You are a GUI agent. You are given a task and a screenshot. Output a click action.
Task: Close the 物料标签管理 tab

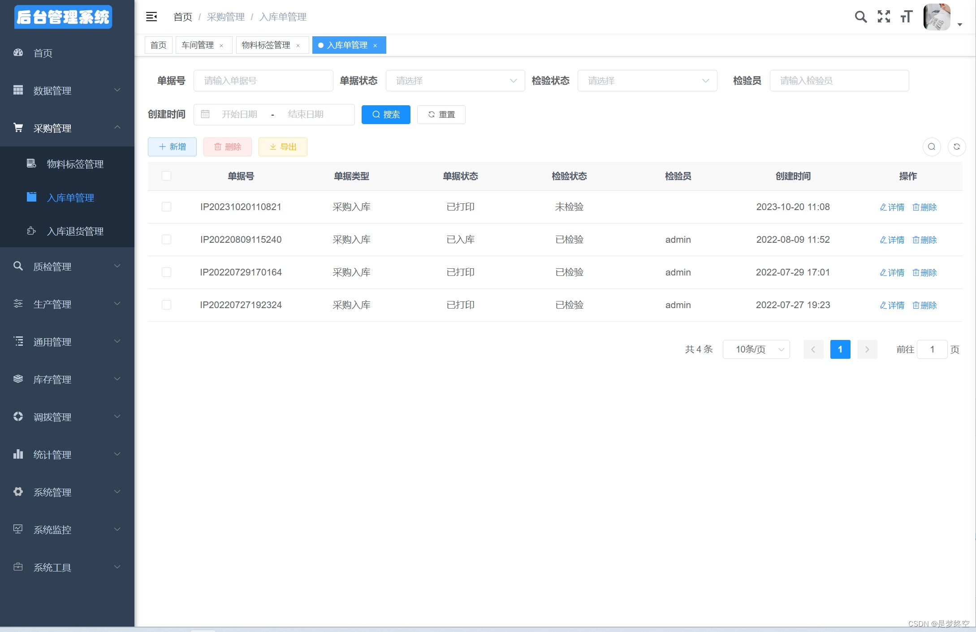coord(298,46)
